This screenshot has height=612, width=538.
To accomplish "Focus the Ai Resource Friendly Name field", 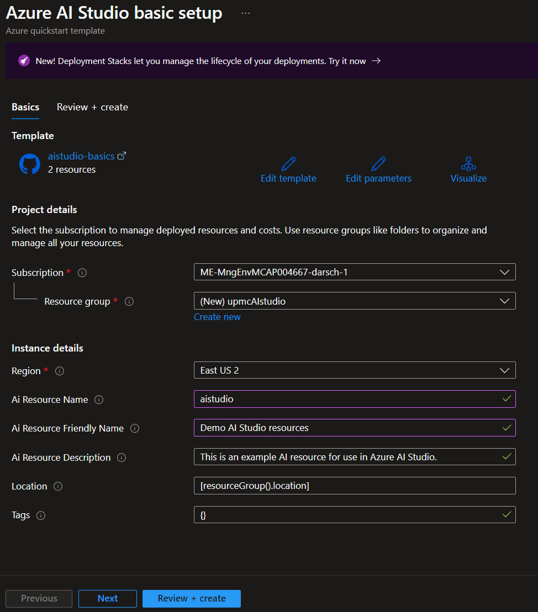I will tap(355, 428).
